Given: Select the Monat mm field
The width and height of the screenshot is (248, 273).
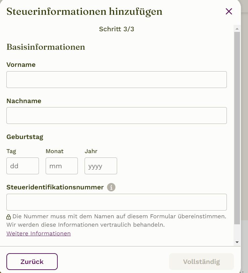Looking at the screenshot, I should click(x=62, y=166).
